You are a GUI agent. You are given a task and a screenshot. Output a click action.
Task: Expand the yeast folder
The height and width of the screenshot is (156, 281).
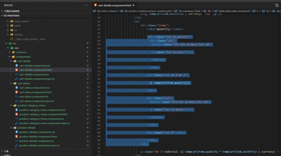point(8,25)
